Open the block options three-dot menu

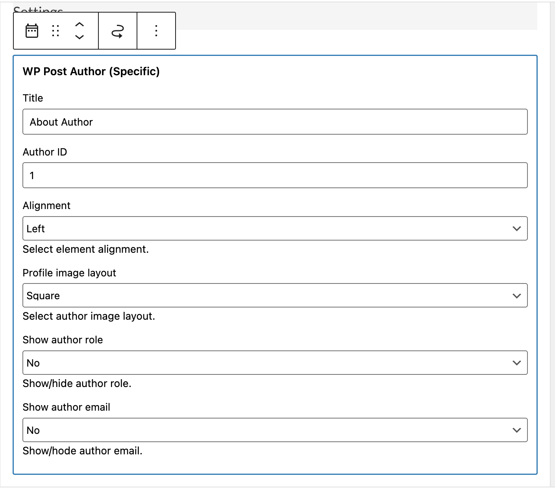156,31
